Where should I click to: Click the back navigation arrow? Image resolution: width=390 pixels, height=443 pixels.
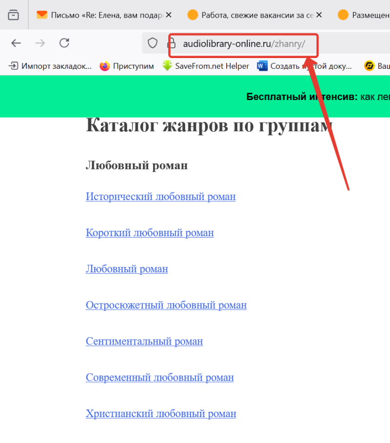[x=17, y=43]
